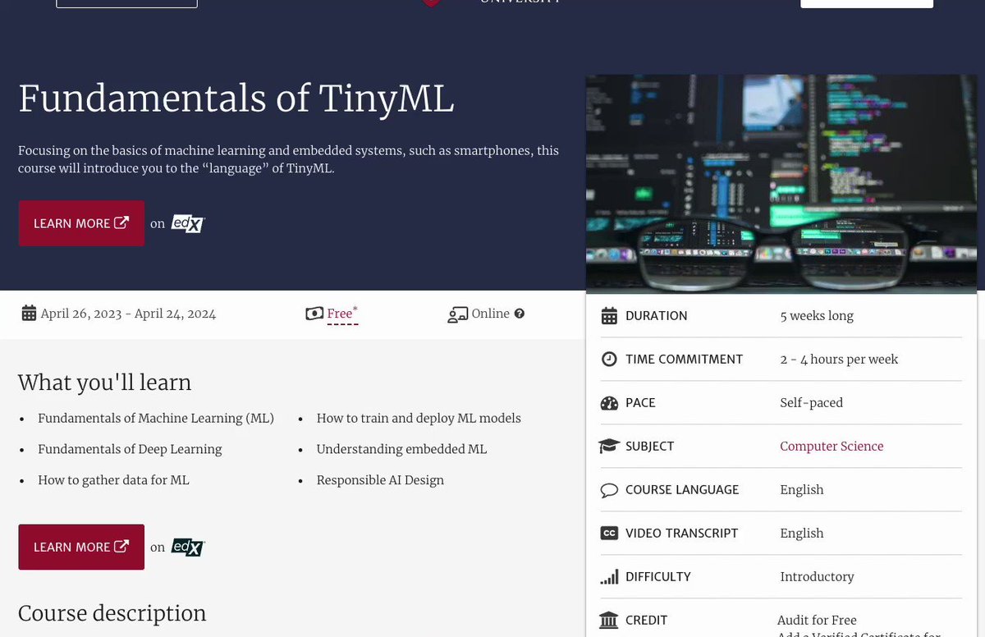This screenshot has height=637, width=985.
Task: Click the Difficulty signal bars icon
Action: click(609, 577)
